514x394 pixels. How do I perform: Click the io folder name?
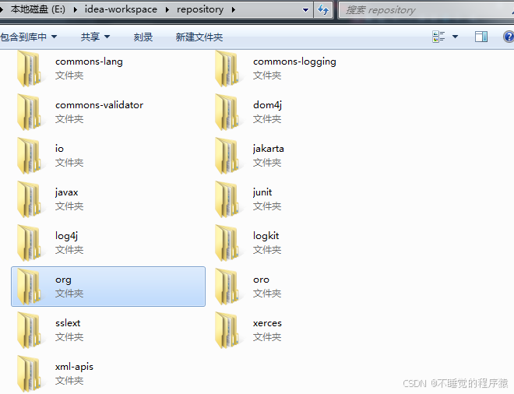tap(59, 149)
